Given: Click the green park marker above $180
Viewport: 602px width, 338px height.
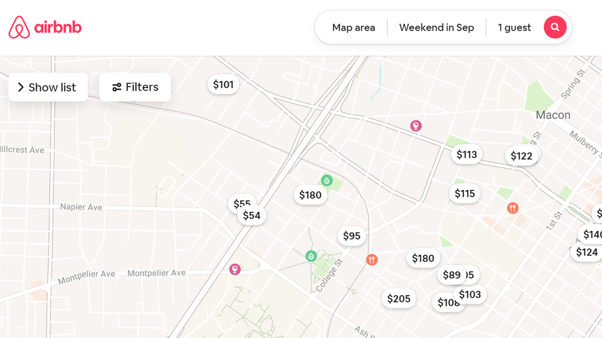Looking at the screenshot, I should [x=327, y=181].
